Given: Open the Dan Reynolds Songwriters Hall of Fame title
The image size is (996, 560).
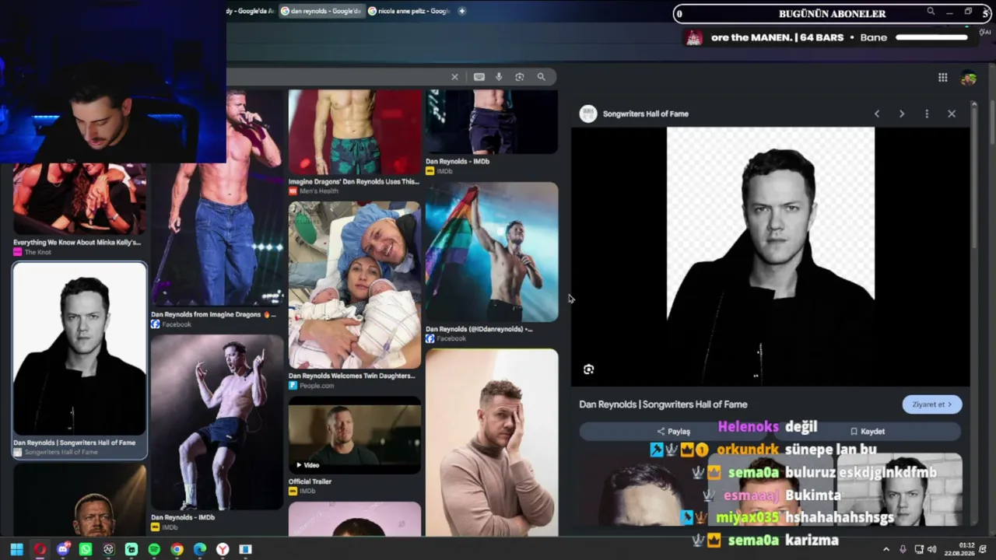Looking at the screenshot, I should tap(663, 404).
